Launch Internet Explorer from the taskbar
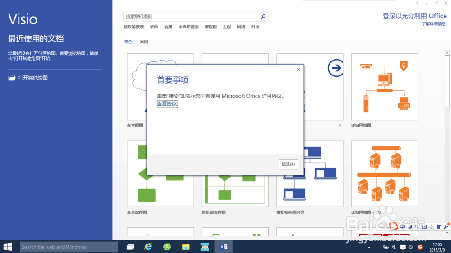The image size is (451, 253). click(149, 247)
